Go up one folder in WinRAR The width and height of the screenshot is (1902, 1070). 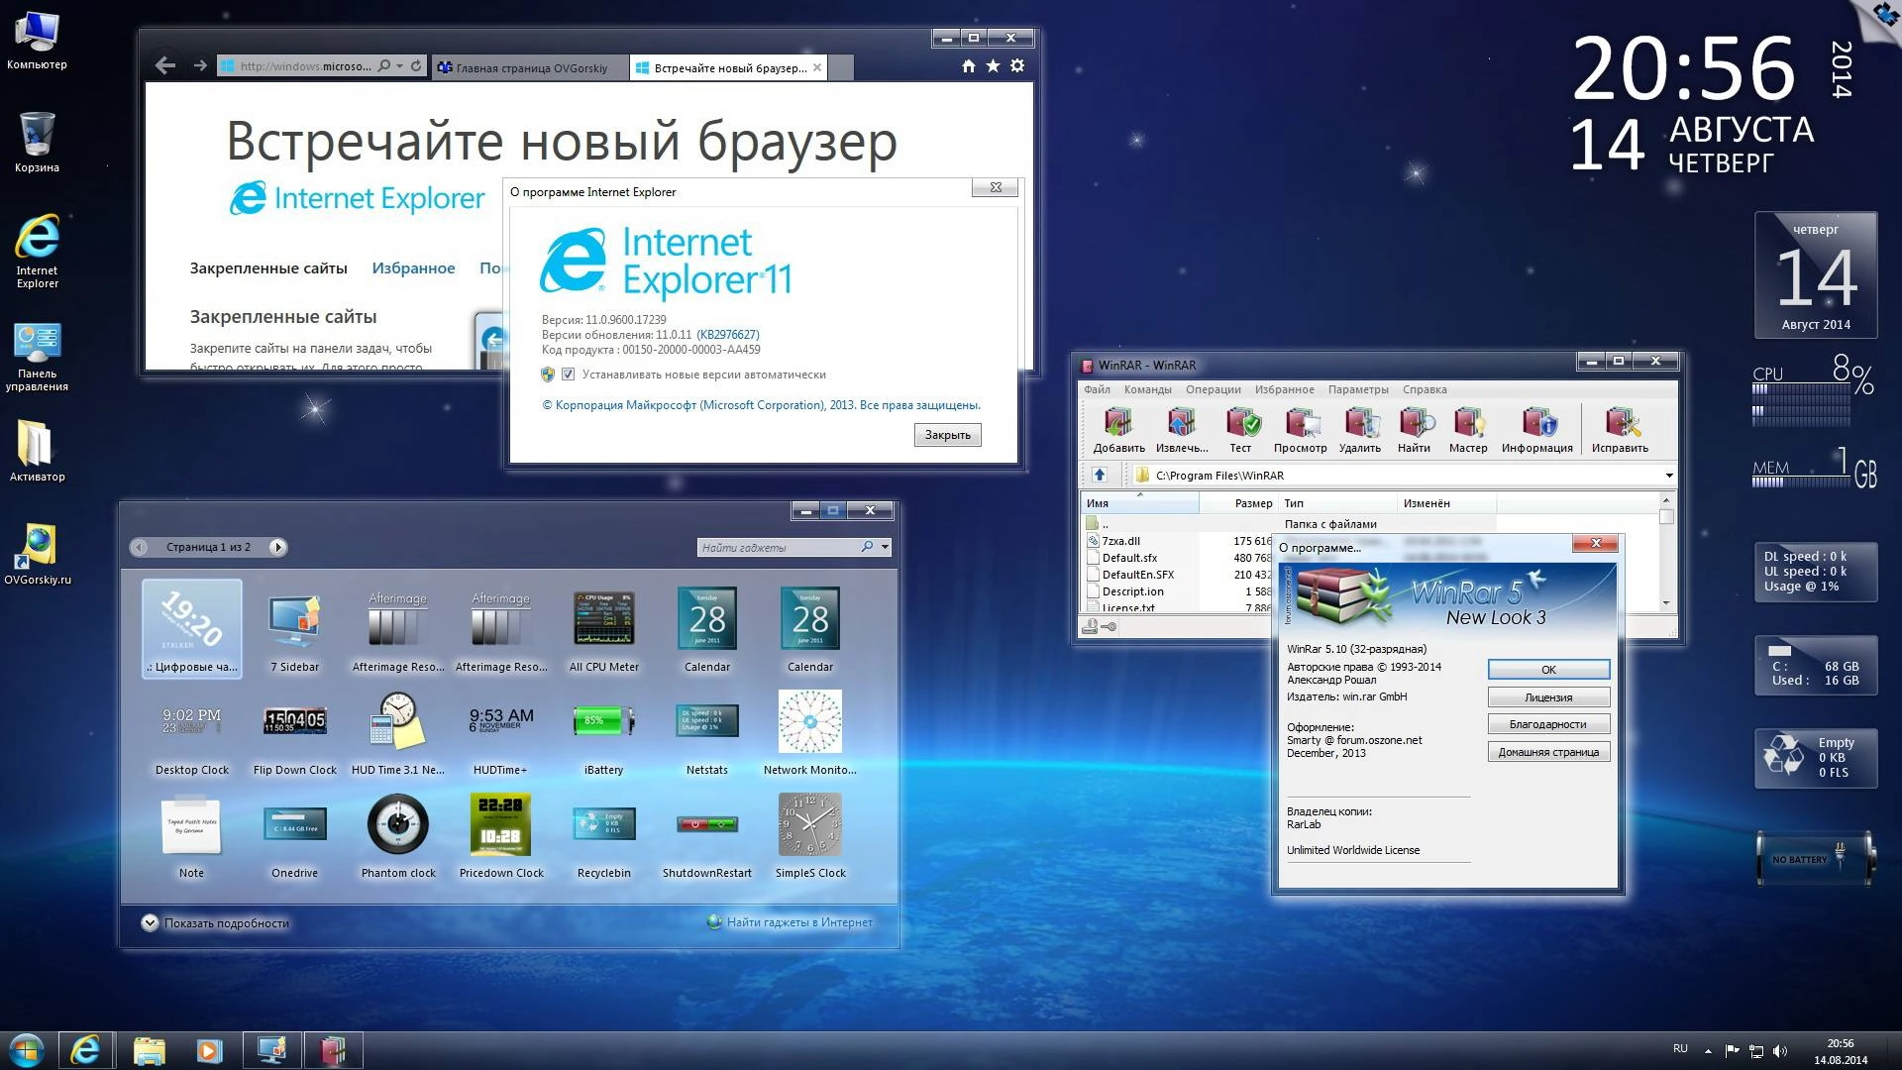coord(1099,476)
